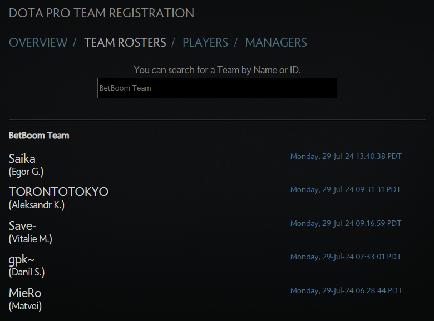Open player Saika's entry

click(22, 159)
